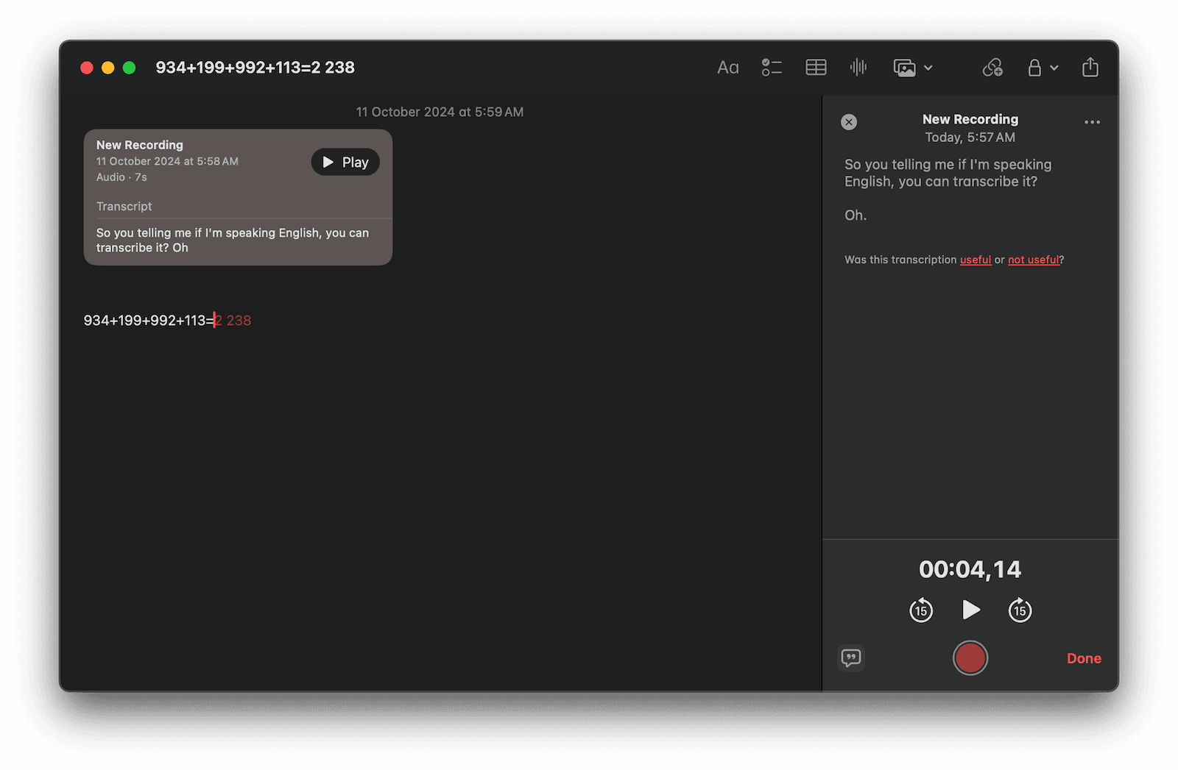This screenshot has width=1178, height=770.
Task: Click the lock note icon
Action: click(1034, 68)
